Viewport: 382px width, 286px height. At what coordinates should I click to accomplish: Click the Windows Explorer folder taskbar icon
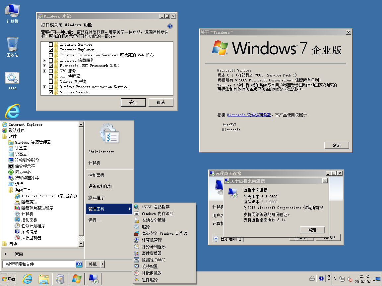tap(44, 279)
